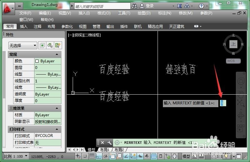This screenshot has width=250, height=162.
Task: Toggle 3D Object Snap in status bar
Action: tap(119, 156)
